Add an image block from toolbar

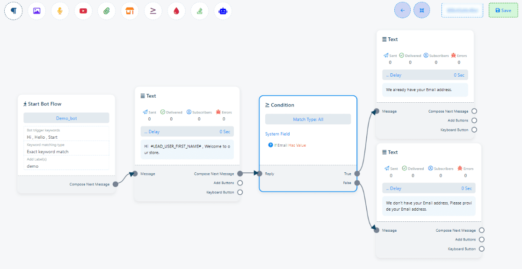point(37,11)
